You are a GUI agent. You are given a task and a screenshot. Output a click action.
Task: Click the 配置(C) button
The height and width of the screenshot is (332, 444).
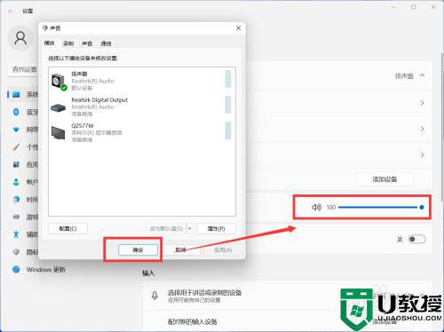(68, 228)
